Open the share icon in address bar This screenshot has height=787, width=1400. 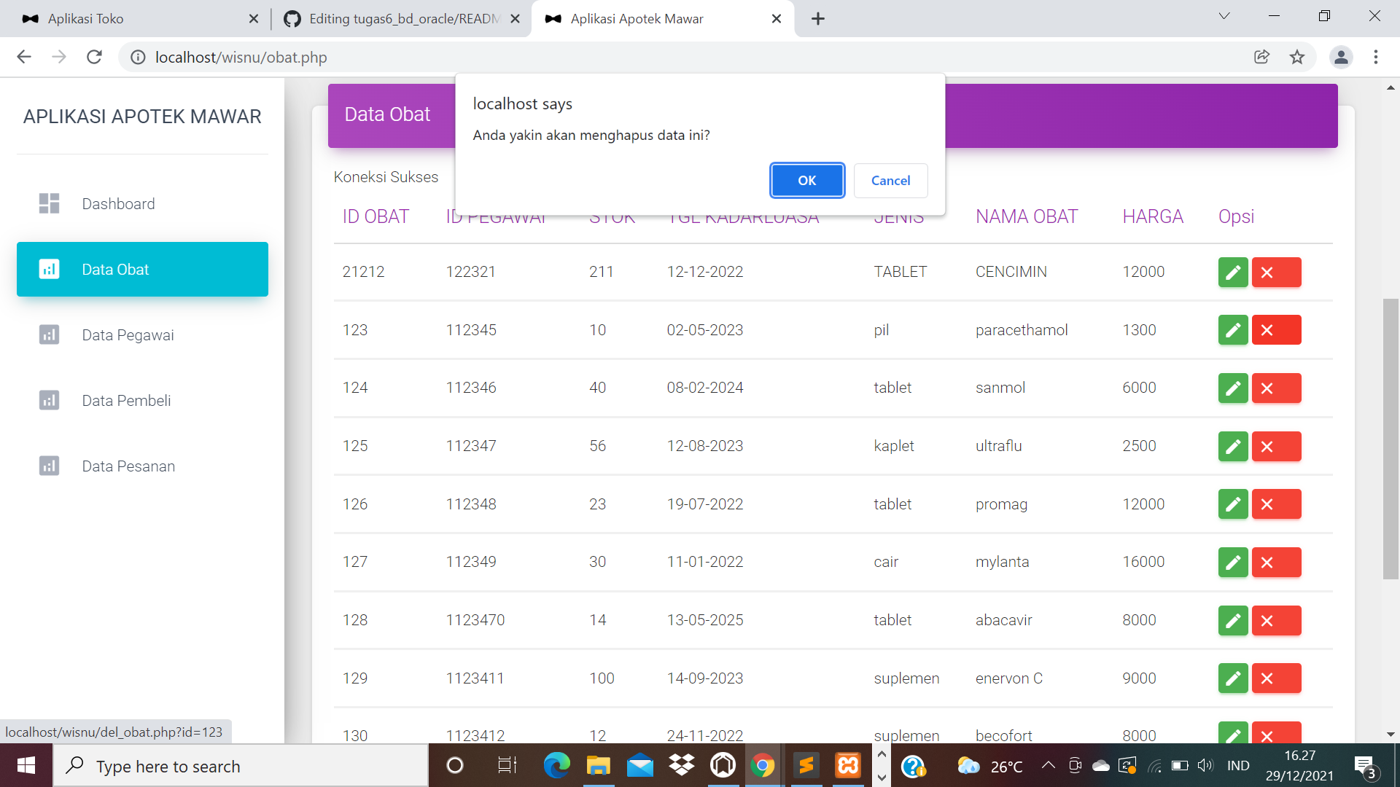[x=1262, y=57]
